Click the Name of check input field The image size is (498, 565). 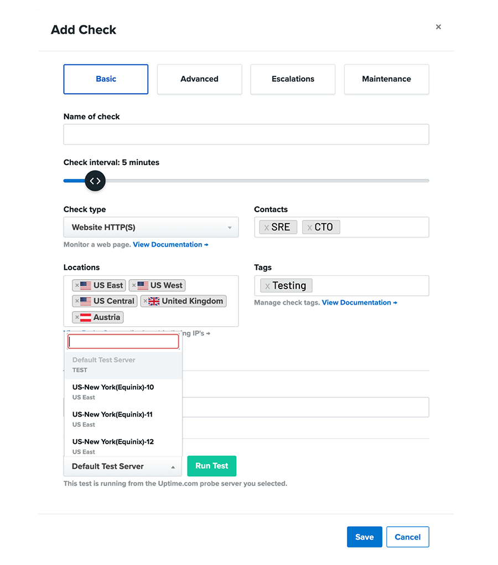pos(246,135)
